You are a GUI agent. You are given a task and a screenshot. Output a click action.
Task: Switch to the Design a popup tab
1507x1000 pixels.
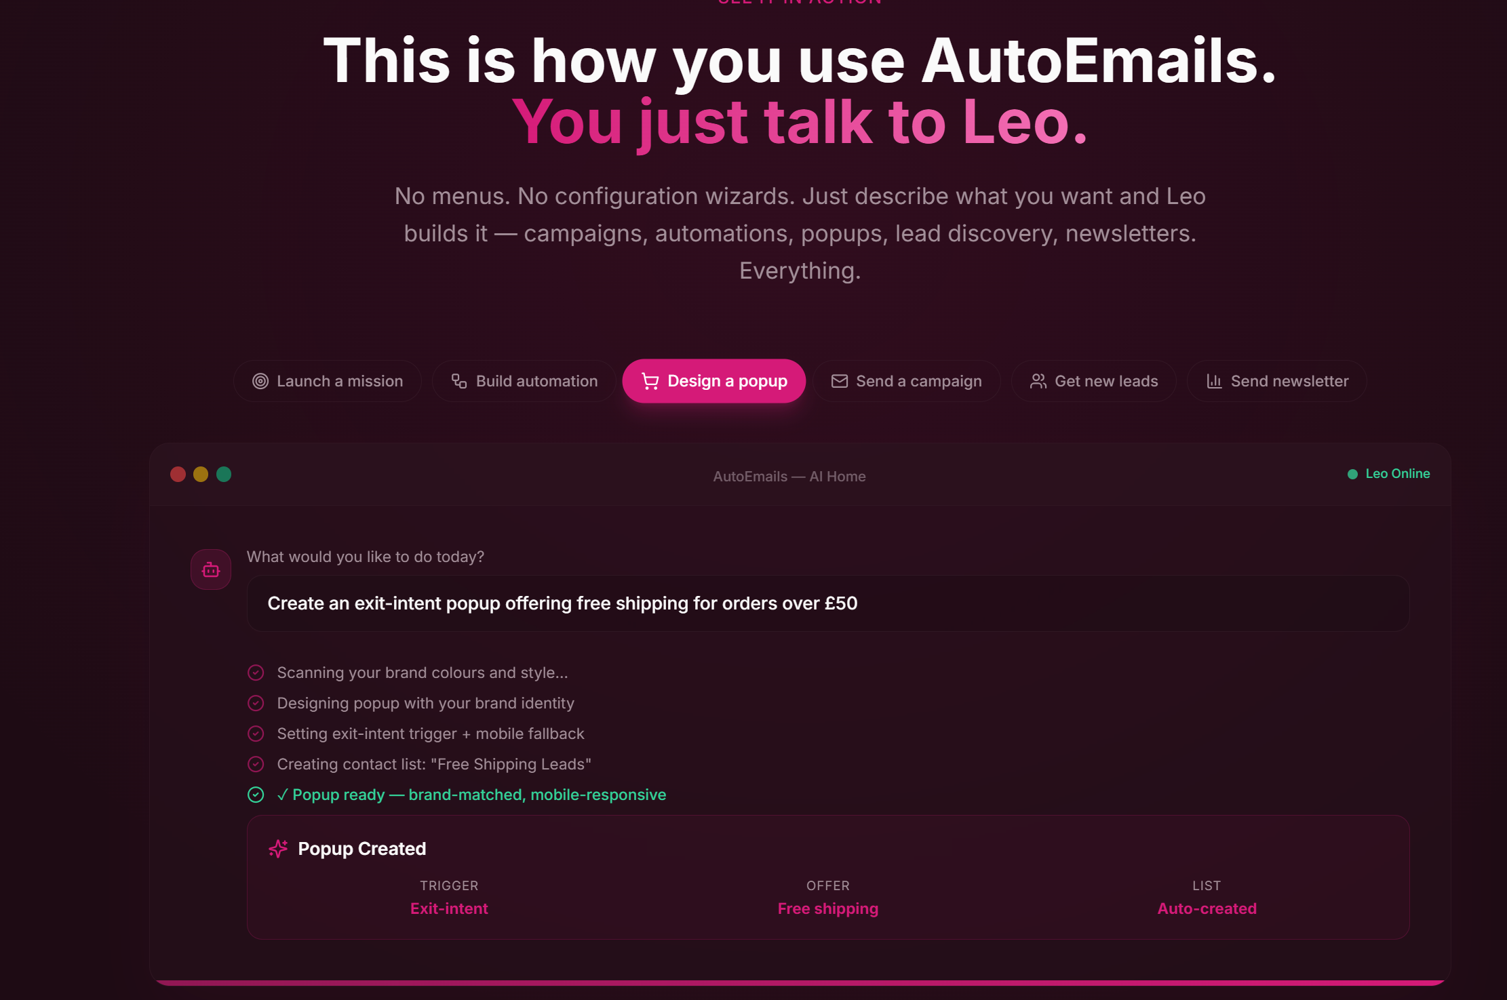[713, 381]
